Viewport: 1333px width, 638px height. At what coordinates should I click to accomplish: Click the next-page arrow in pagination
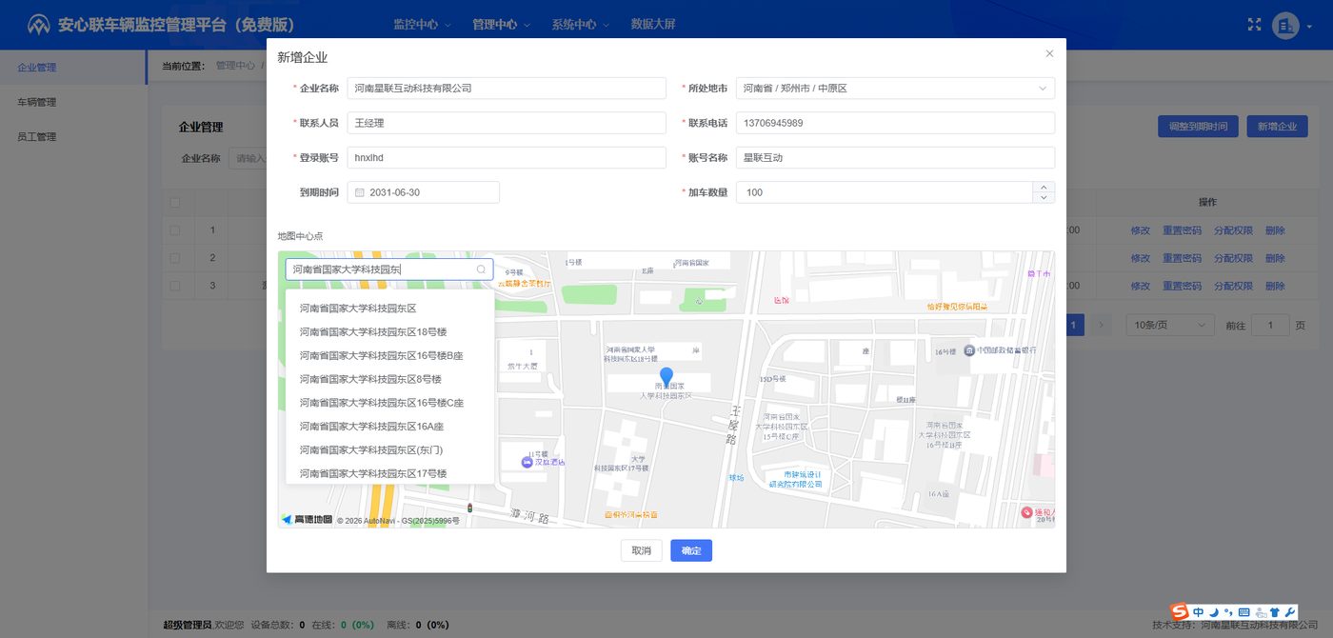tap(1101, 325)
